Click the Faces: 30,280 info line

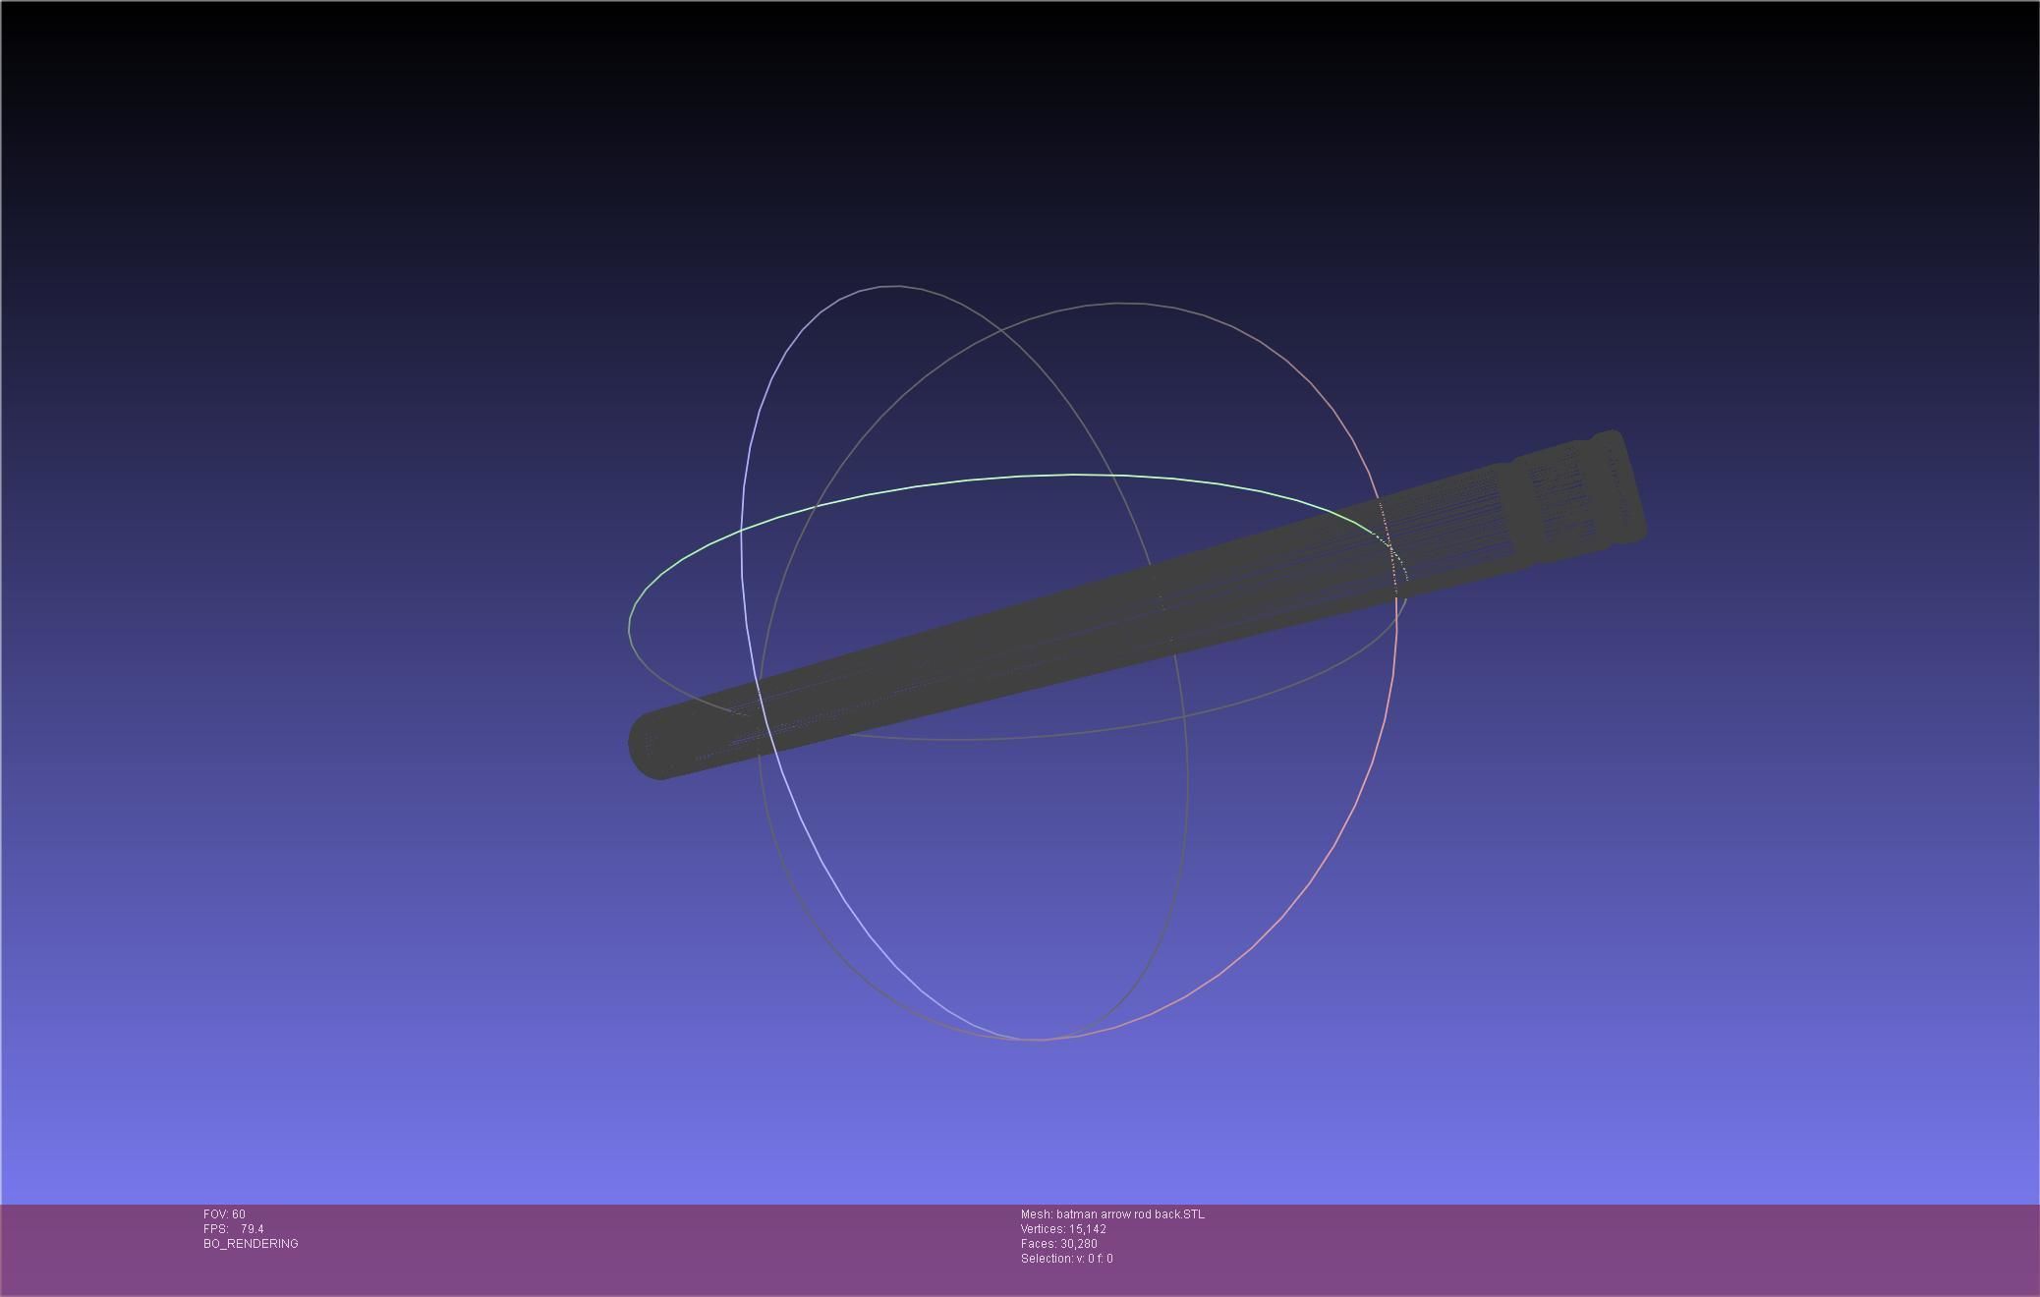pyautogui.click(x=1058, y=1244)
